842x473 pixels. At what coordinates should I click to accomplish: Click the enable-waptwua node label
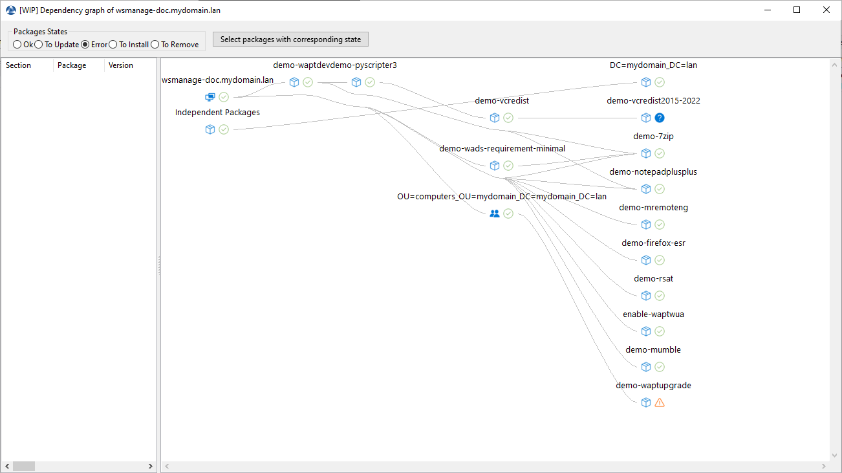[653, 314]
